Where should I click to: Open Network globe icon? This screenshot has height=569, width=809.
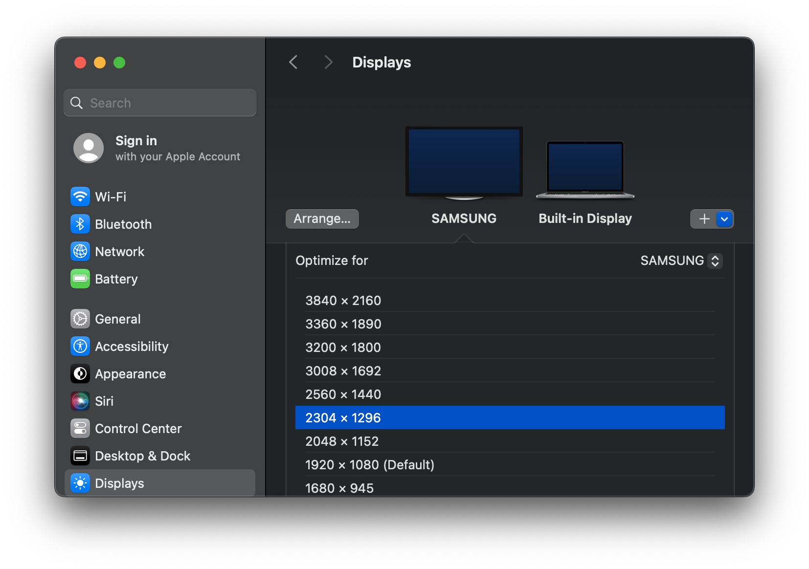(x=80, y=251)
